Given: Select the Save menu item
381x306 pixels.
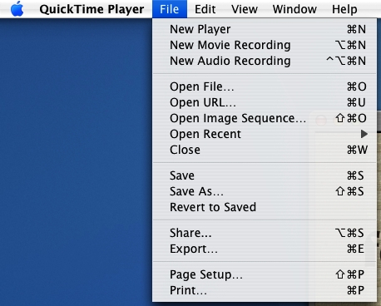Looking at the screenshot, I should coord(265,175).
